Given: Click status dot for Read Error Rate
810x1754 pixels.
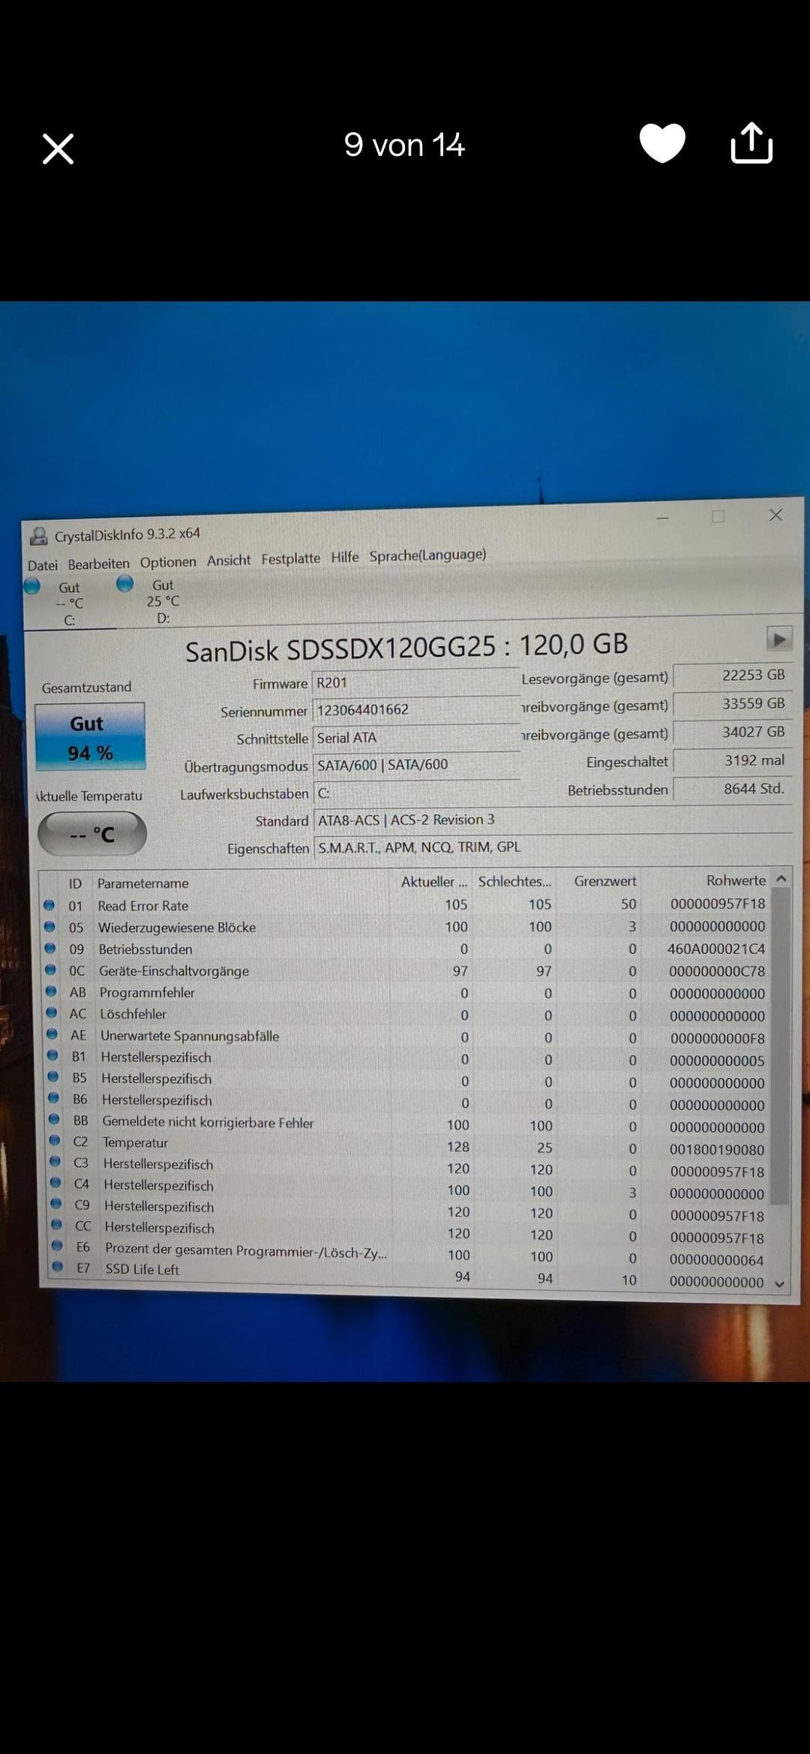Looking at the screenshot, I should pyautogui.click(x=49, y=905).
